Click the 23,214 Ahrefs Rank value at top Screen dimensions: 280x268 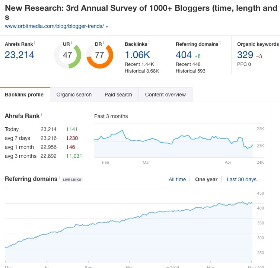tap(19, 55)
